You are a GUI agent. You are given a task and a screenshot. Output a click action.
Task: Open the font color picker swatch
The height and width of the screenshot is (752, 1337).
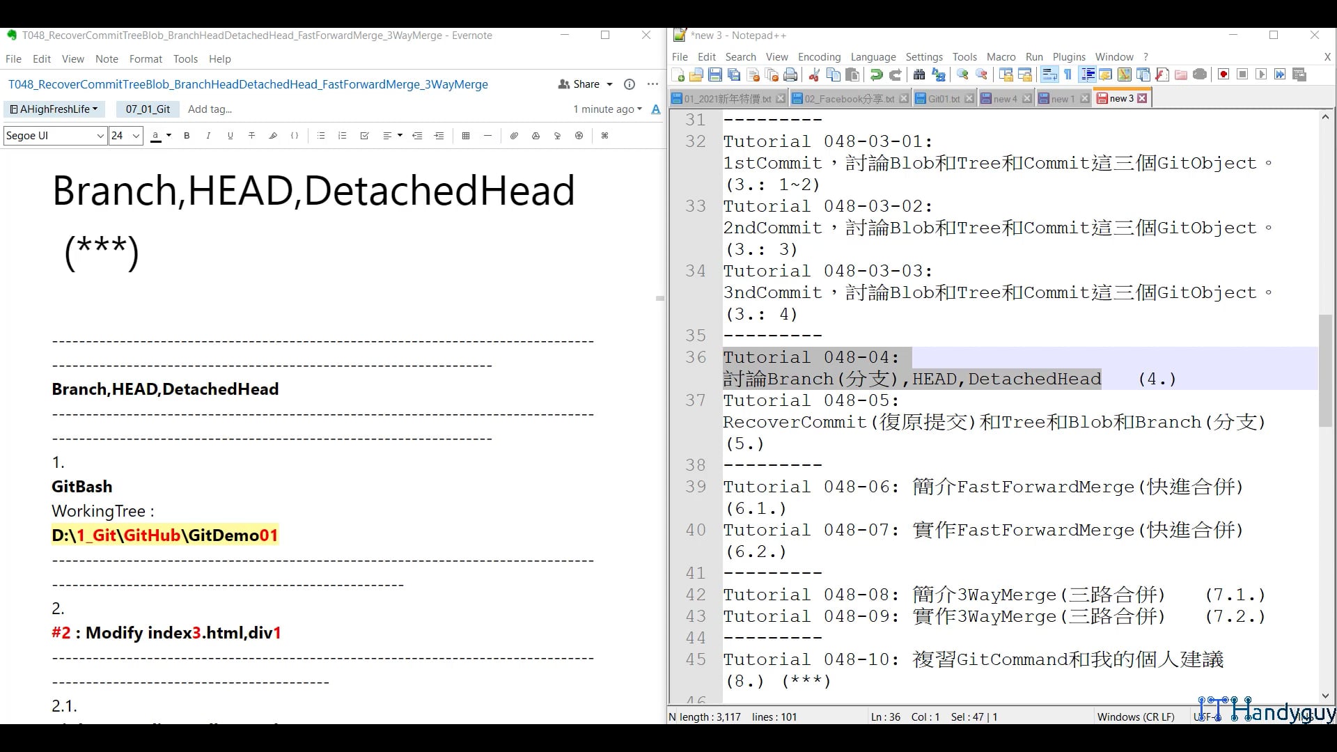click(x=156, y=136)
